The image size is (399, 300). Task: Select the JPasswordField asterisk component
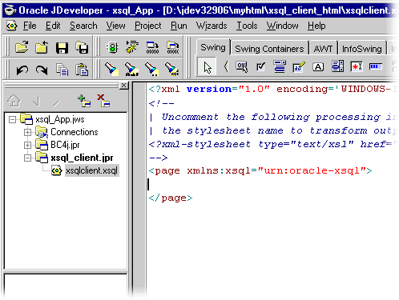point(357,66)
